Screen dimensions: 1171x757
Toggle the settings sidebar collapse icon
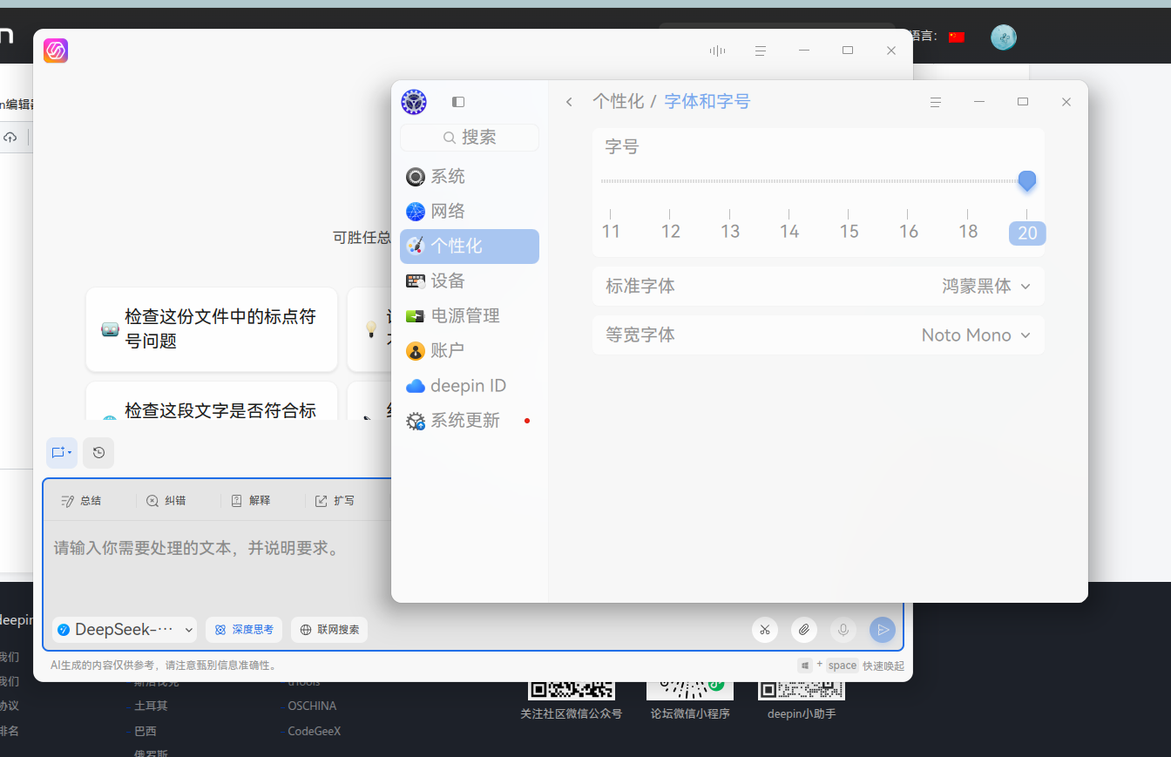[x=458, y=102]
